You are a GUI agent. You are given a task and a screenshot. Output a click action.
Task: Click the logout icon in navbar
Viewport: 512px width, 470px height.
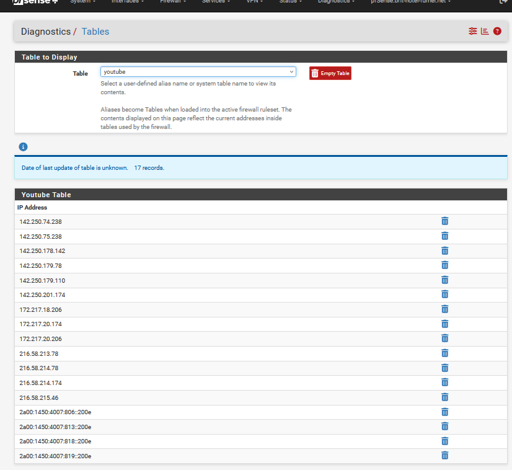(503, 1)
